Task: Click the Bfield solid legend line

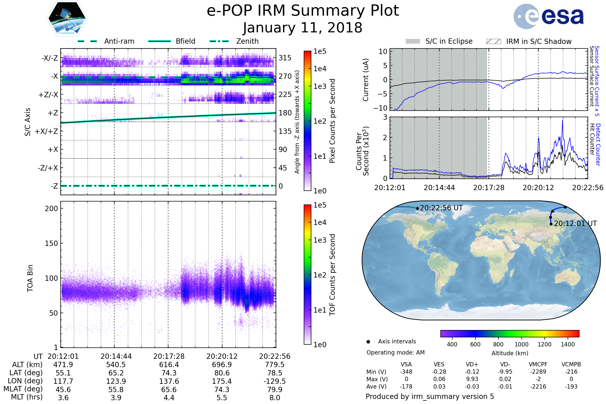Action: (x=159, y=41)
